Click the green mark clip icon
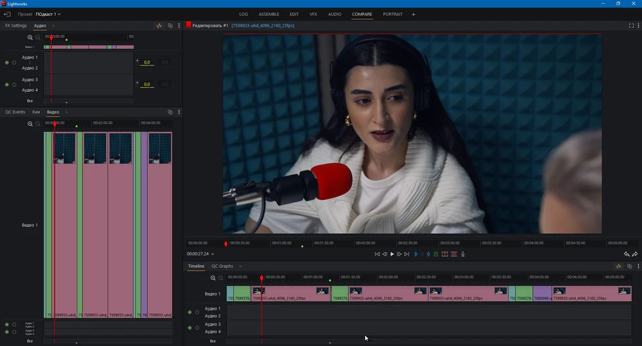The image size is (642, 346). pos(436,254)
